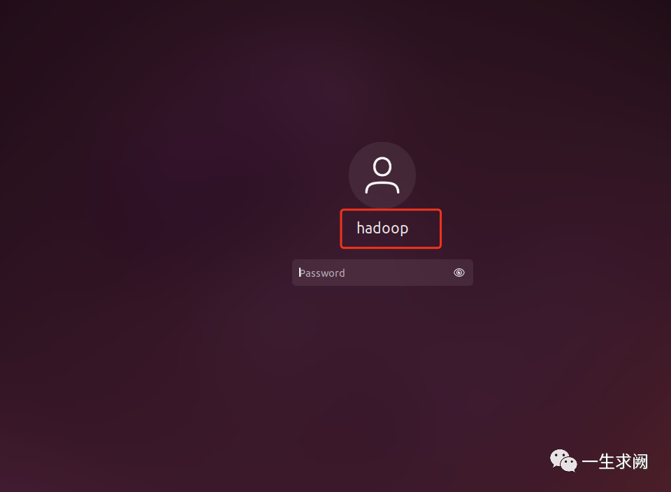Click the person silhouette above hadoop
The image size is (671, 492).
coord(382,175)
